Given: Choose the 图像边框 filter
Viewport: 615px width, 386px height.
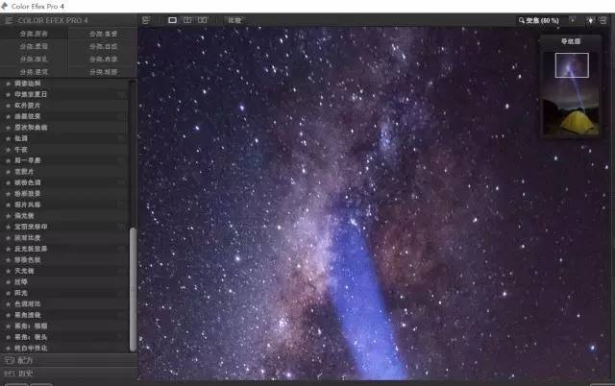Looking at the screenshot, I should tap(64, 84).
